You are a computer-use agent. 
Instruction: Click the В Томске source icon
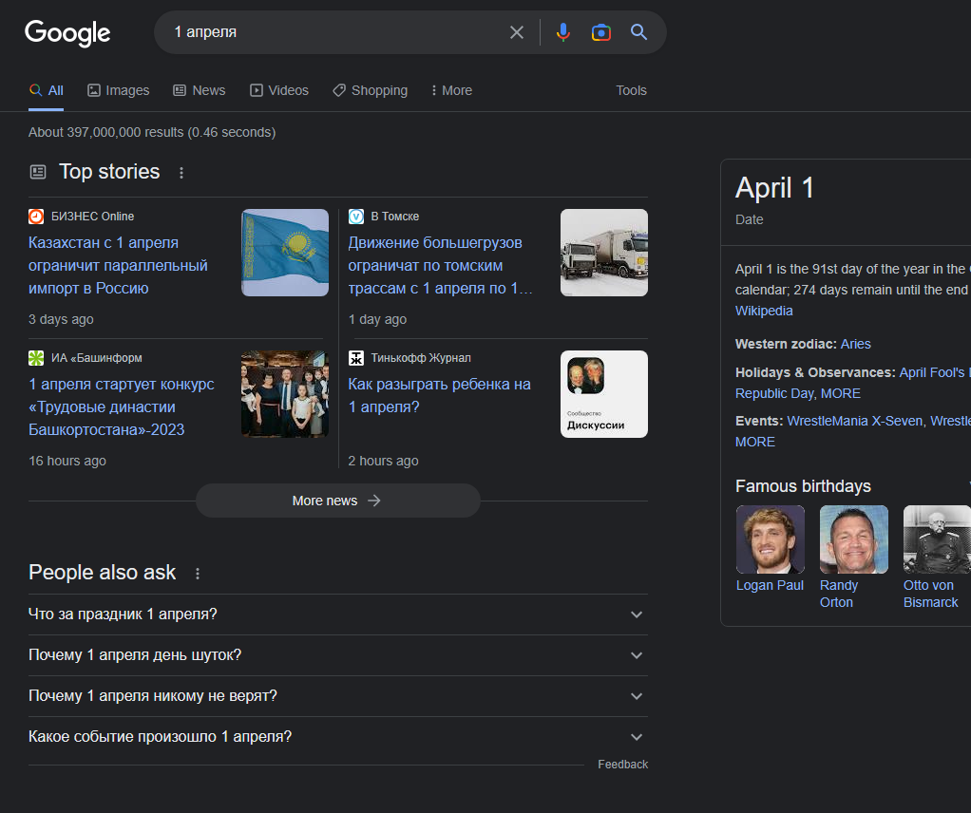[x=356, y=217]
